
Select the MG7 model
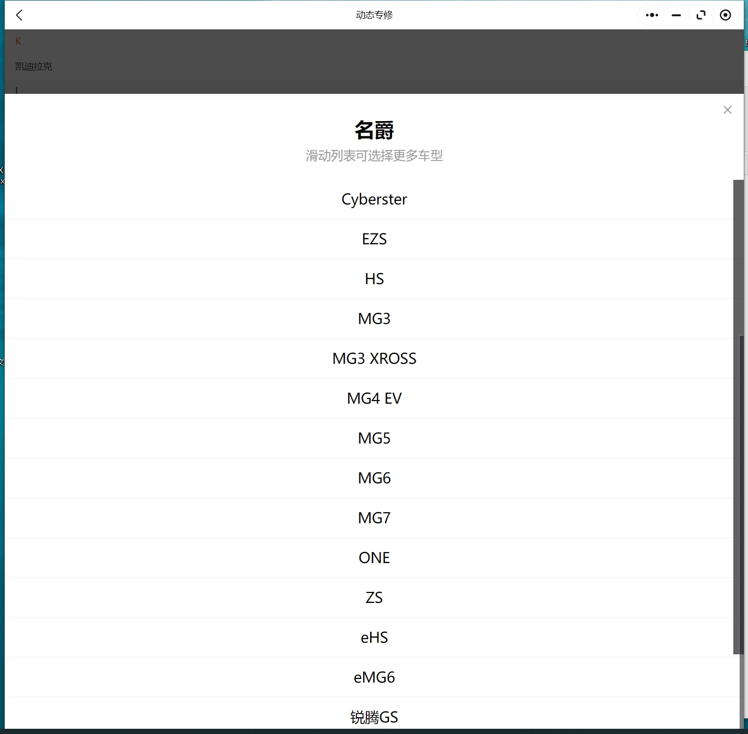click(x=374, y=518)
